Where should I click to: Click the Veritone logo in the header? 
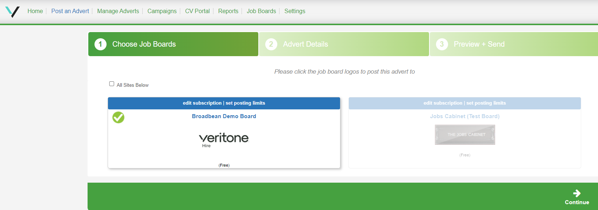pos(12,12)
